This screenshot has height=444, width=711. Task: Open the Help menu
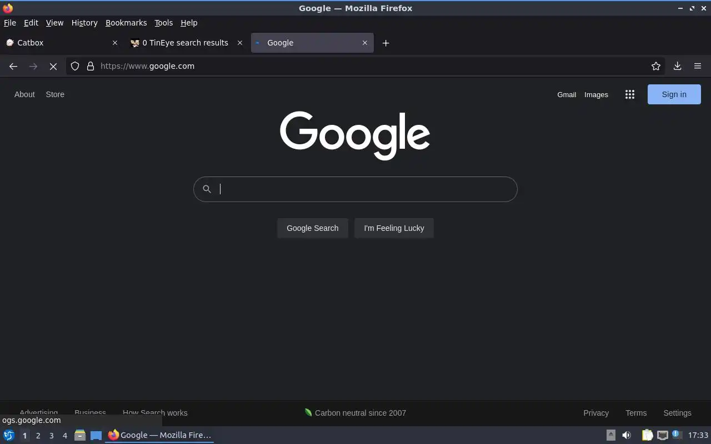click(189, 23)
